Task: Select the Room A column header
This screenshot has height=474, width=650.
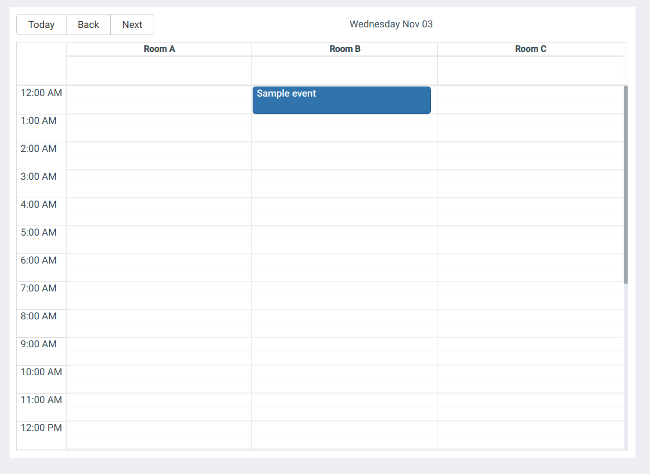Action: click(159, 49)
